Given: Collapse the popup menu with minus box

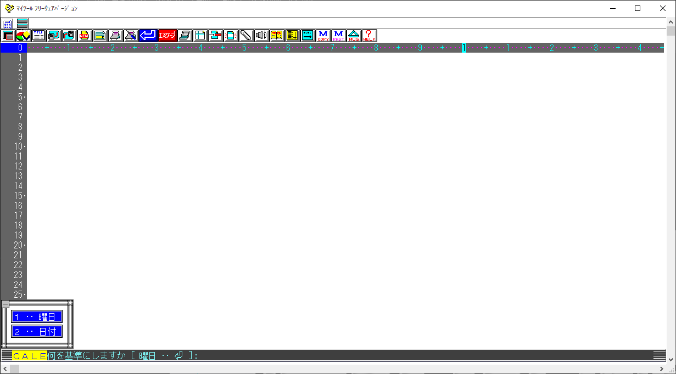Looking at the screenshot, I should (5, 304).
